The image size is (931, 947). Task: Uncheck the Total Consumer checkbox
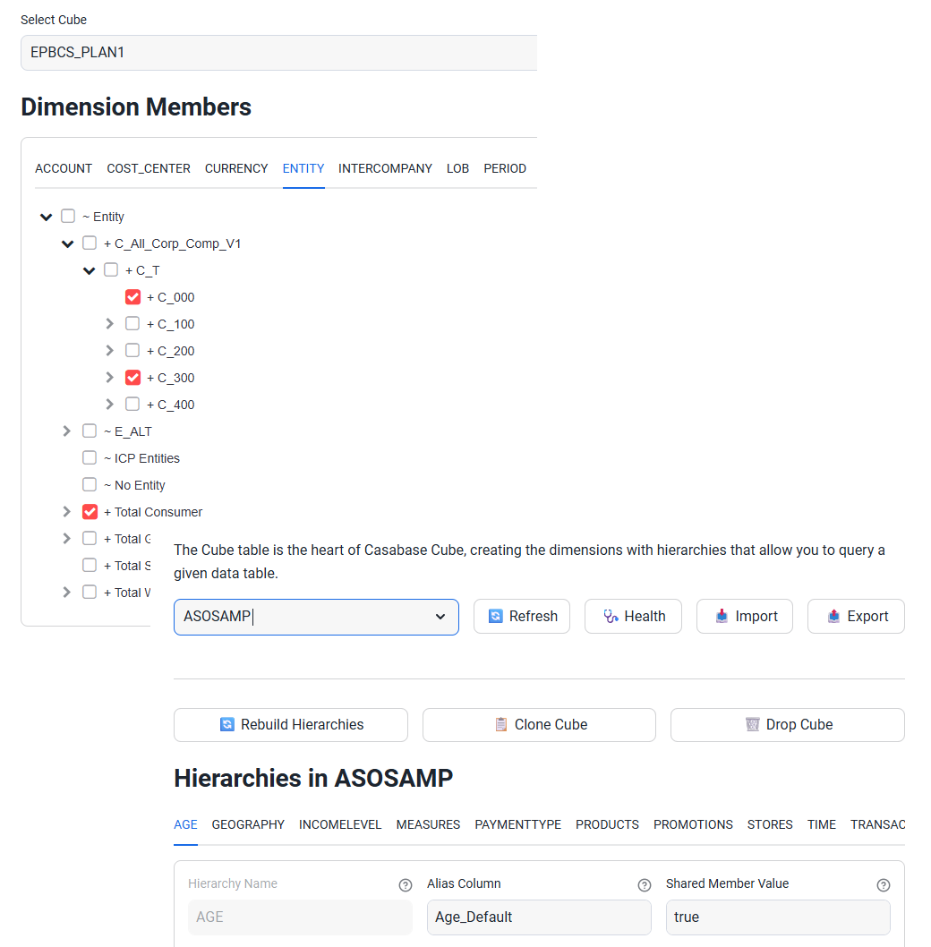click(x=90, y=512)
